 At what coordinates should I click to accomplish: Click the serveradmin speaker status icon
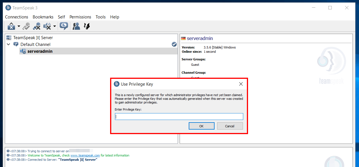(23, 51)
